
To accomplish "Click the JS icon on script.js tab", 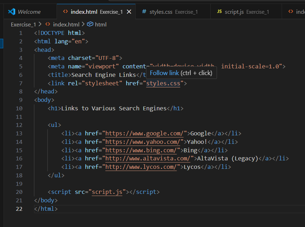I will point(219,12).
